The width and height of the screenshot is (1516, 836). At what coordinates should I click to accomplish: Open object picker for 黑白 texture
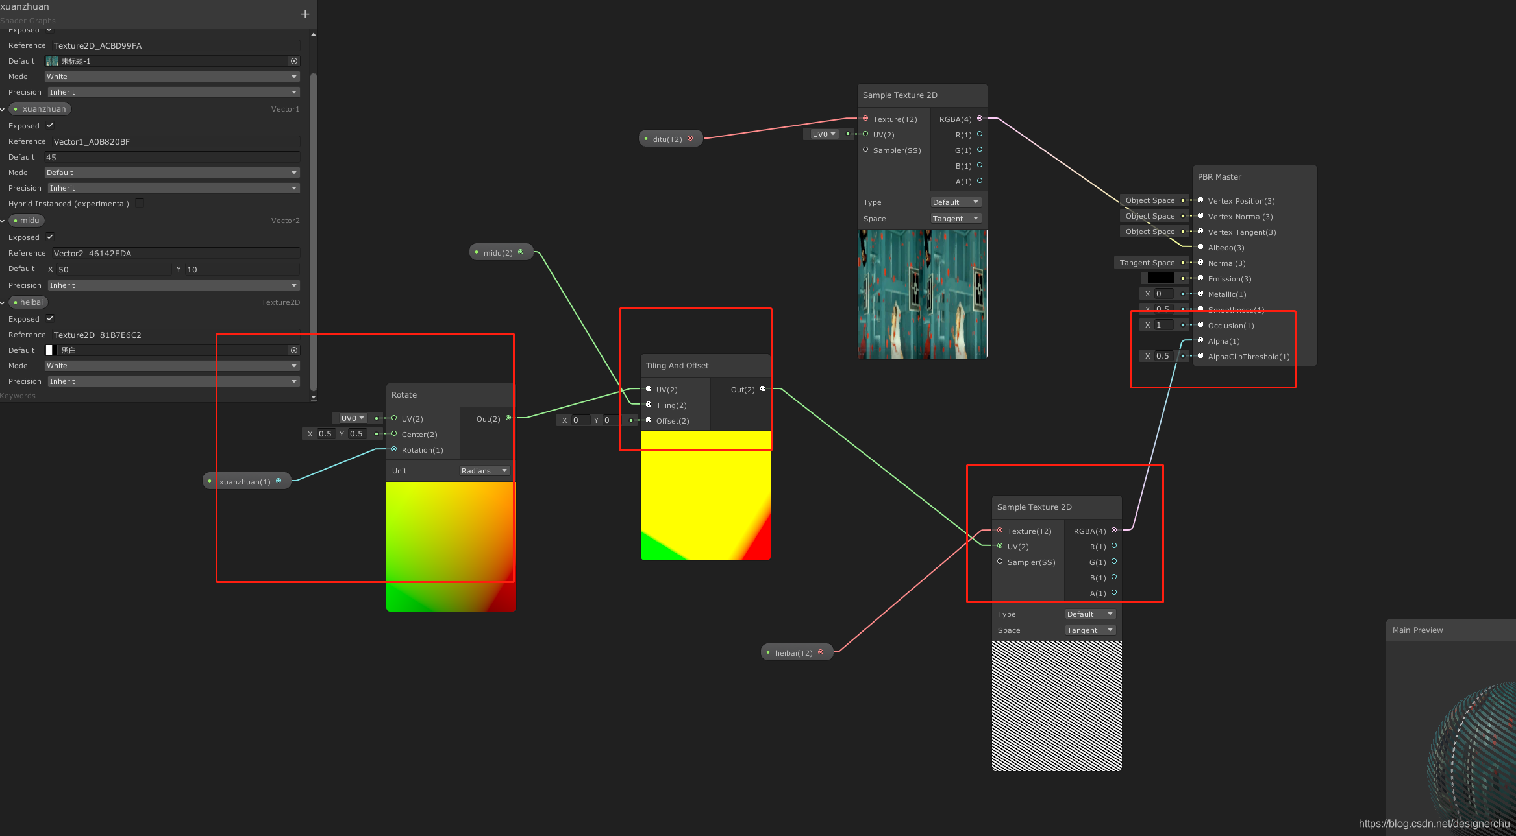point(294,350)
